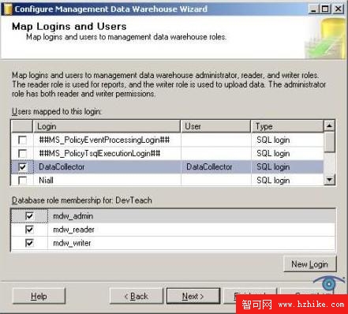The width and height of the screenshot is (348, 314).
Task: Proceed with the Next button
Action: (193, 296)
